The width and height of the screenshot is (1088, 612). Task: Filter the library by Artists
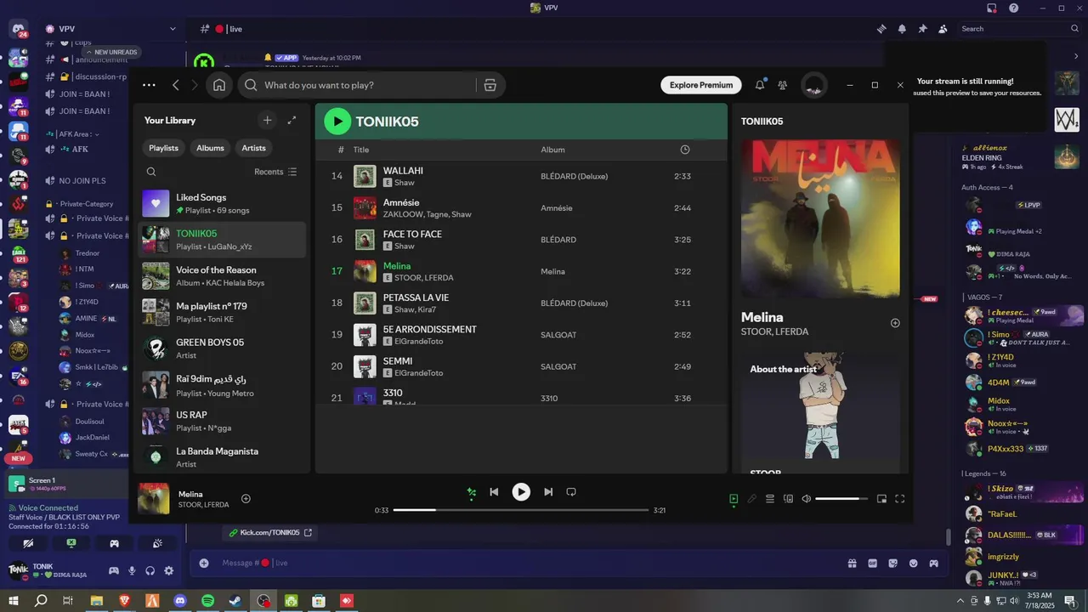click(x=253, y=148)
